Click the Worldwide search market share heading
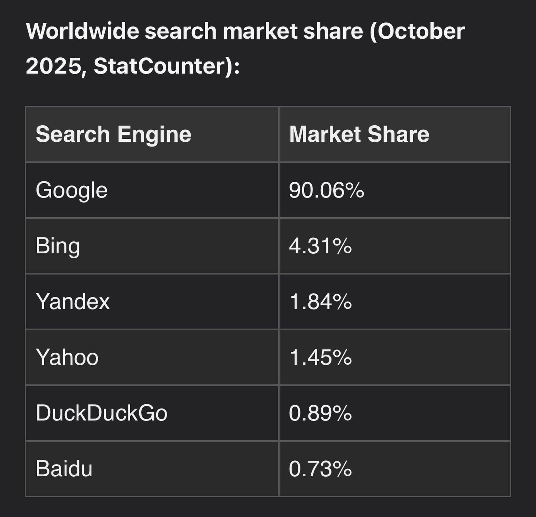536x517 pixels. [x=245, y=49]
